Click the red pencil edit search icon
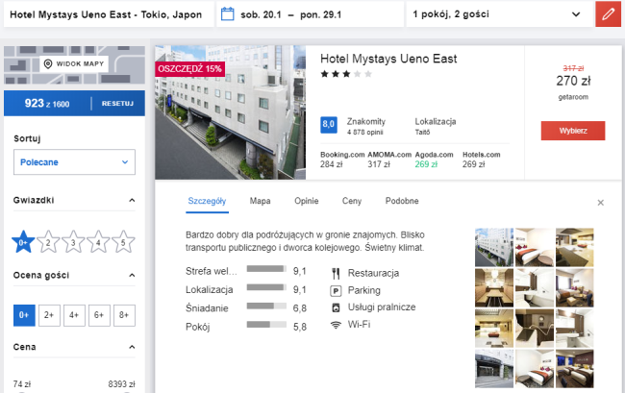The height and width of the screenshot is (393, 625). (x=608, y=14)
